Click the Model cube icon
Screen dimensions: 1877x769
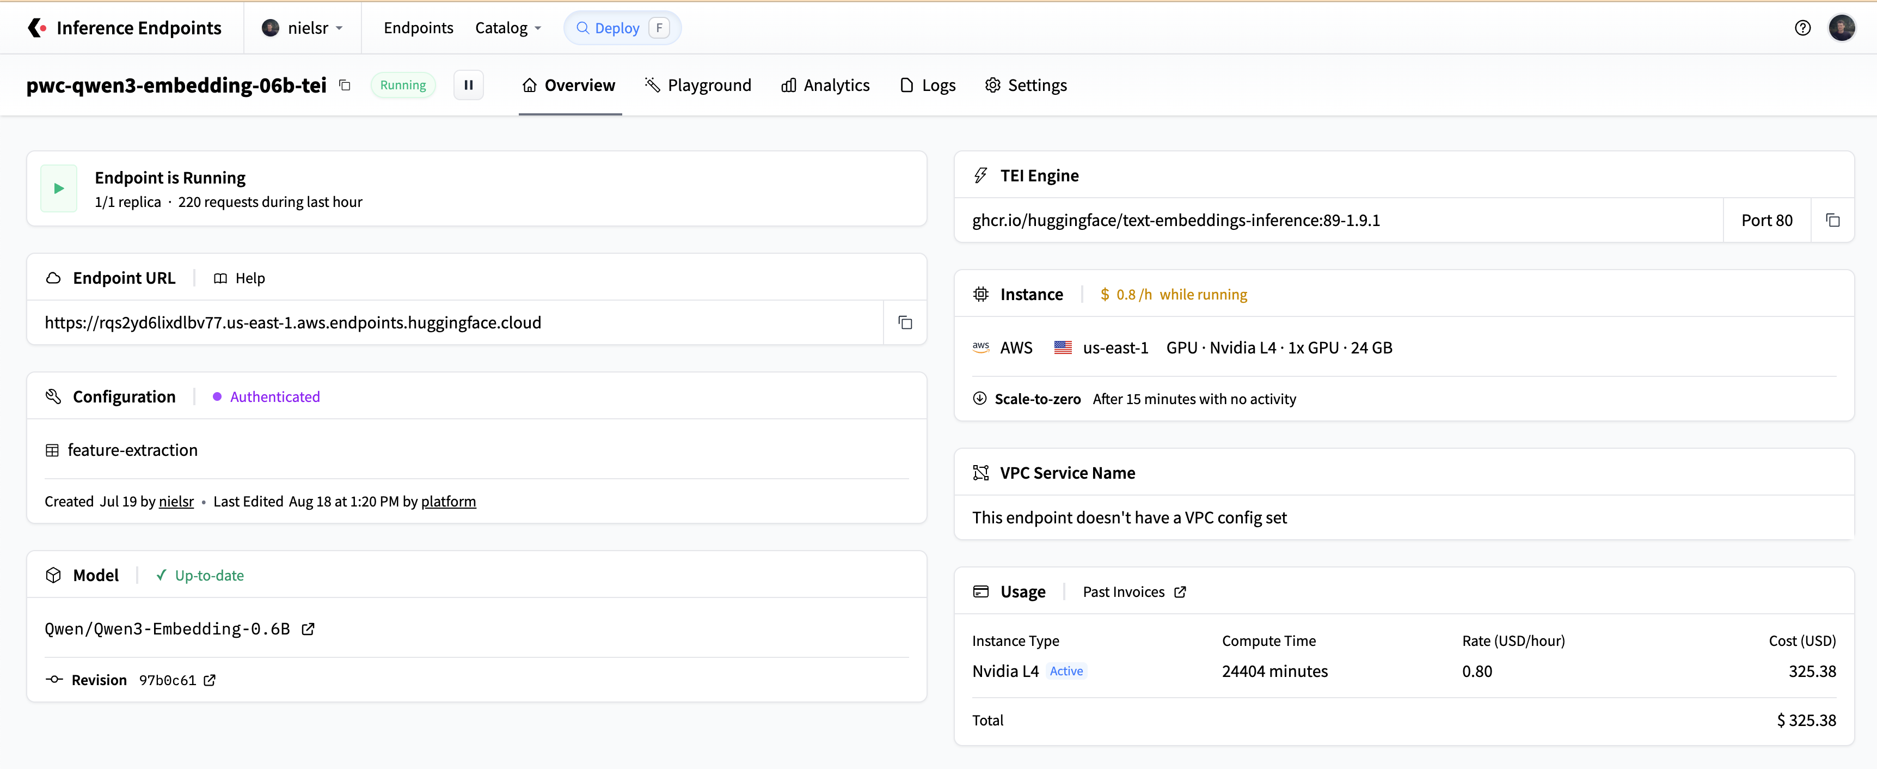53,575
